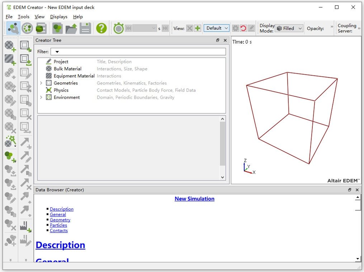Image resolution: width=364 pixels, height=272 pixels.
Task: Open the Displays menu
Action: coord(59,17)
